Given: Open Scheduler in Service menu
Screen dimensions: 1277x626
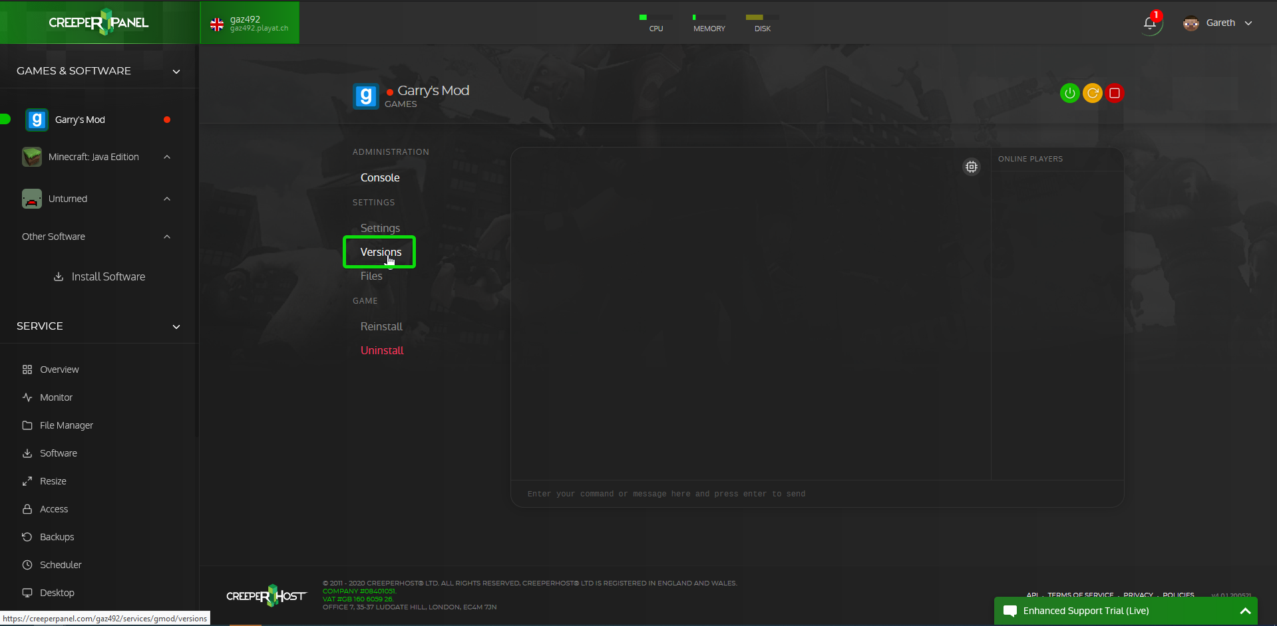Looking at the screenshot, I should pos(61,565).
